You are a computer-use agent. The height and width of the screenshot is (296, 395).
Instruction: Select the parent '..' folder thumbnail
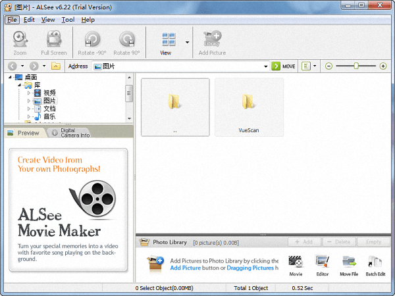point(175,107)
